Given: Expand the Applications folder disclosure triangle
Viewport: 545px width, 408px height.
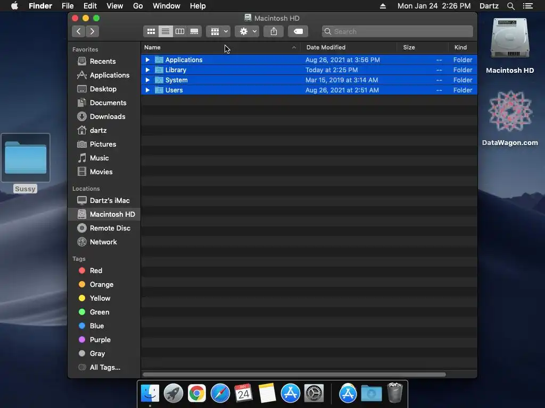Looking at the screenshot, I should (x=148, y=59).
